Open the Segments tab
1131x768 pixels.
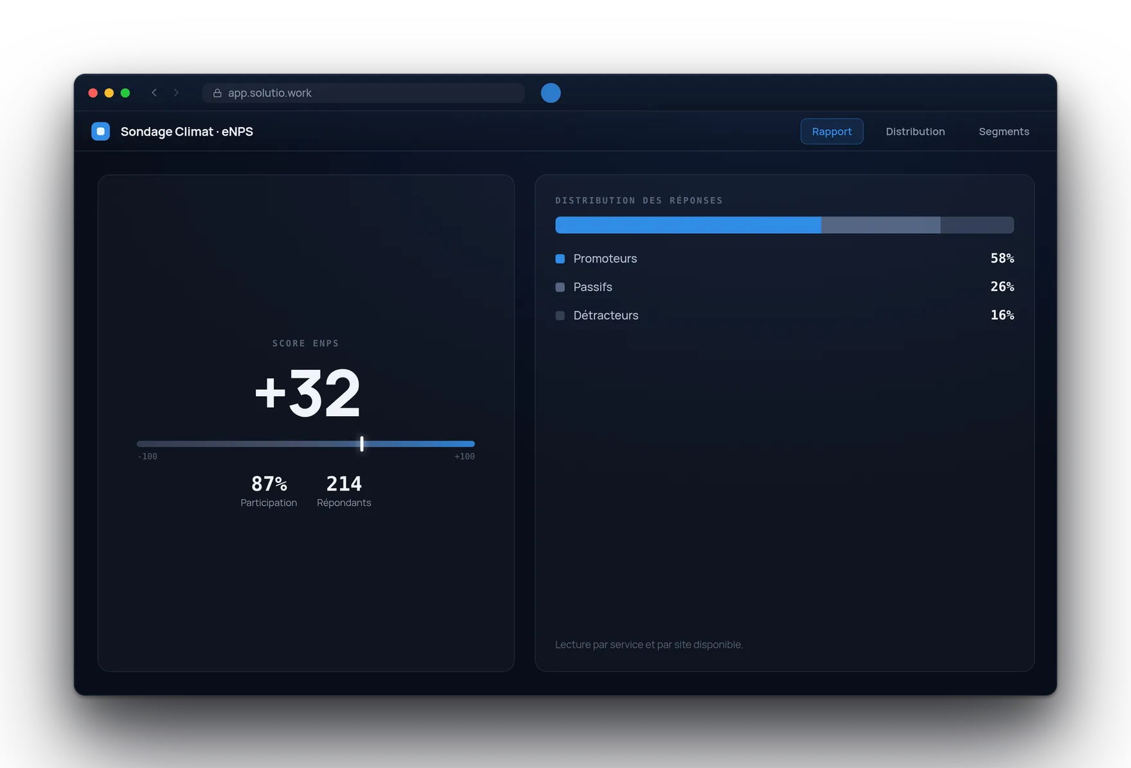[x=1004, y=132]
